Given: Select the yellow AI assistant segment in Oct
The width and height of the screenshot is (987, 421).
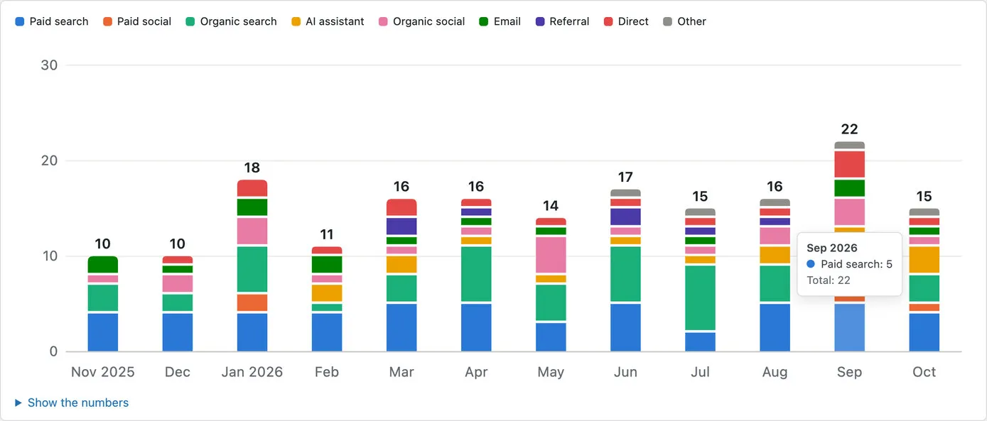Looking at the screenshot, I should click(x=924, y=260).
